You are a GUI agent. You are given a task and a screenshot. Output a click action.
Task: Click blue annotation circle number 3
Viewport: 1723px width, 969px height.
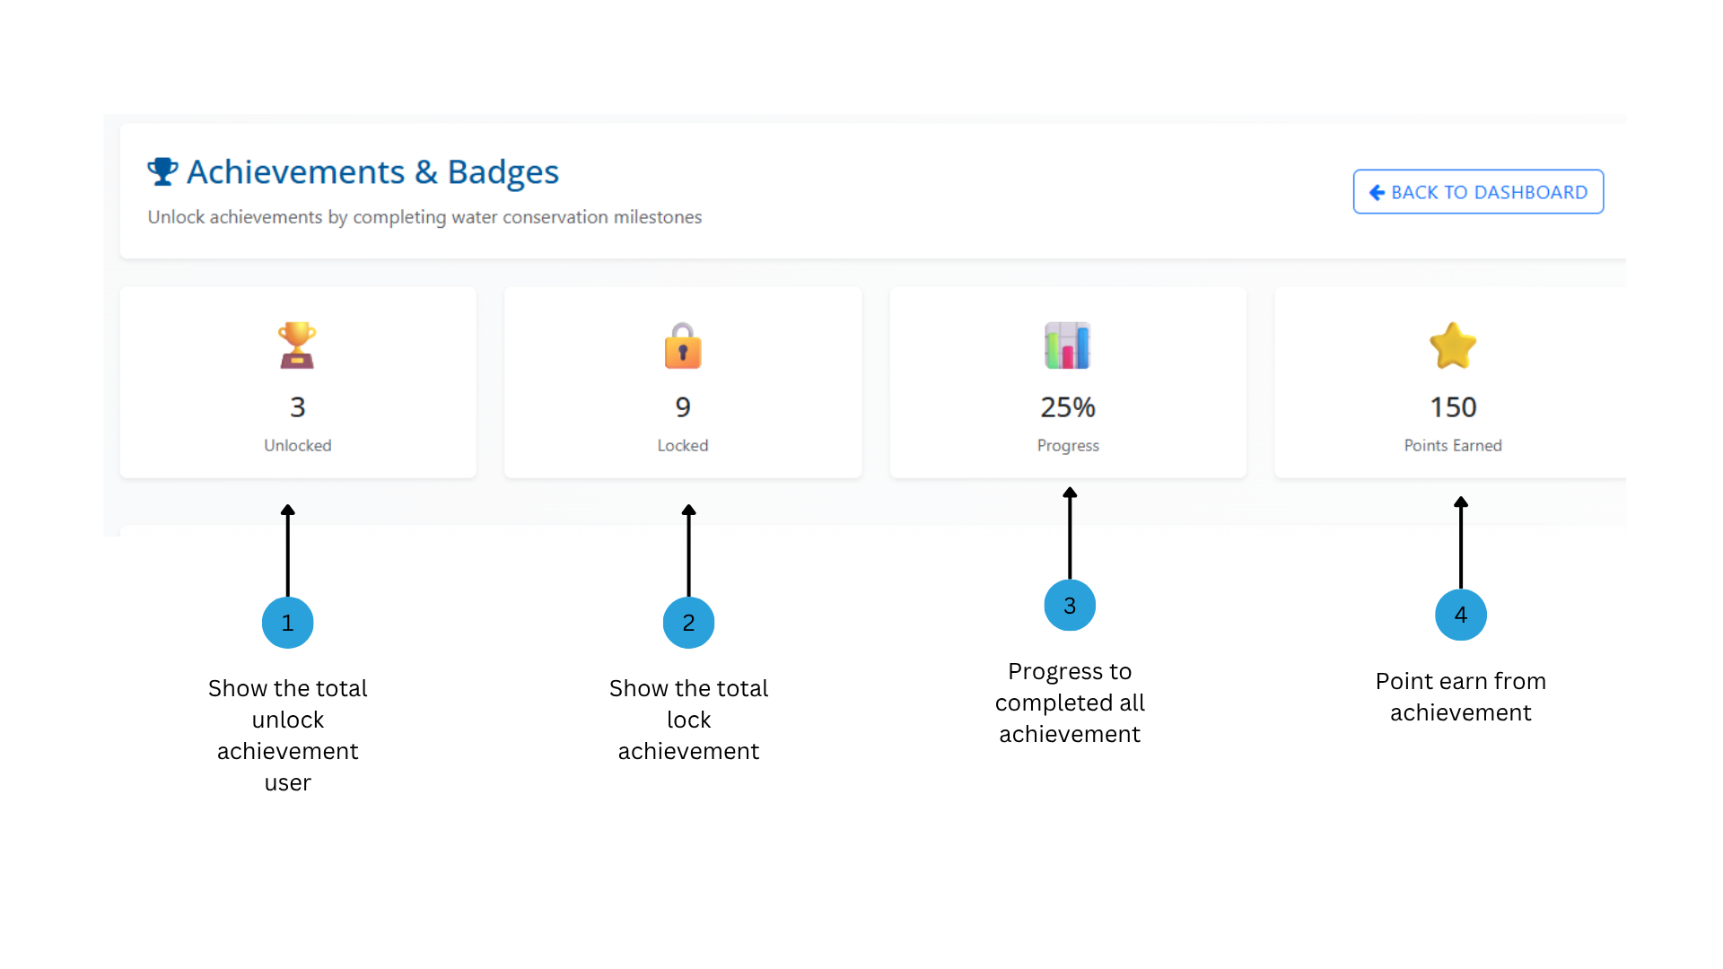(1070, 606)
